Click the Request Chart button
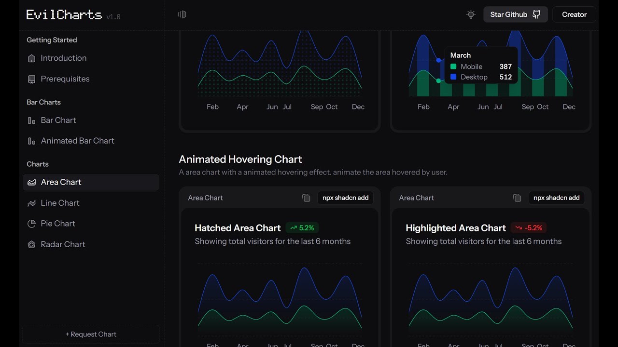The width and height of the screenshot is (618, 347). pos(91,334)
